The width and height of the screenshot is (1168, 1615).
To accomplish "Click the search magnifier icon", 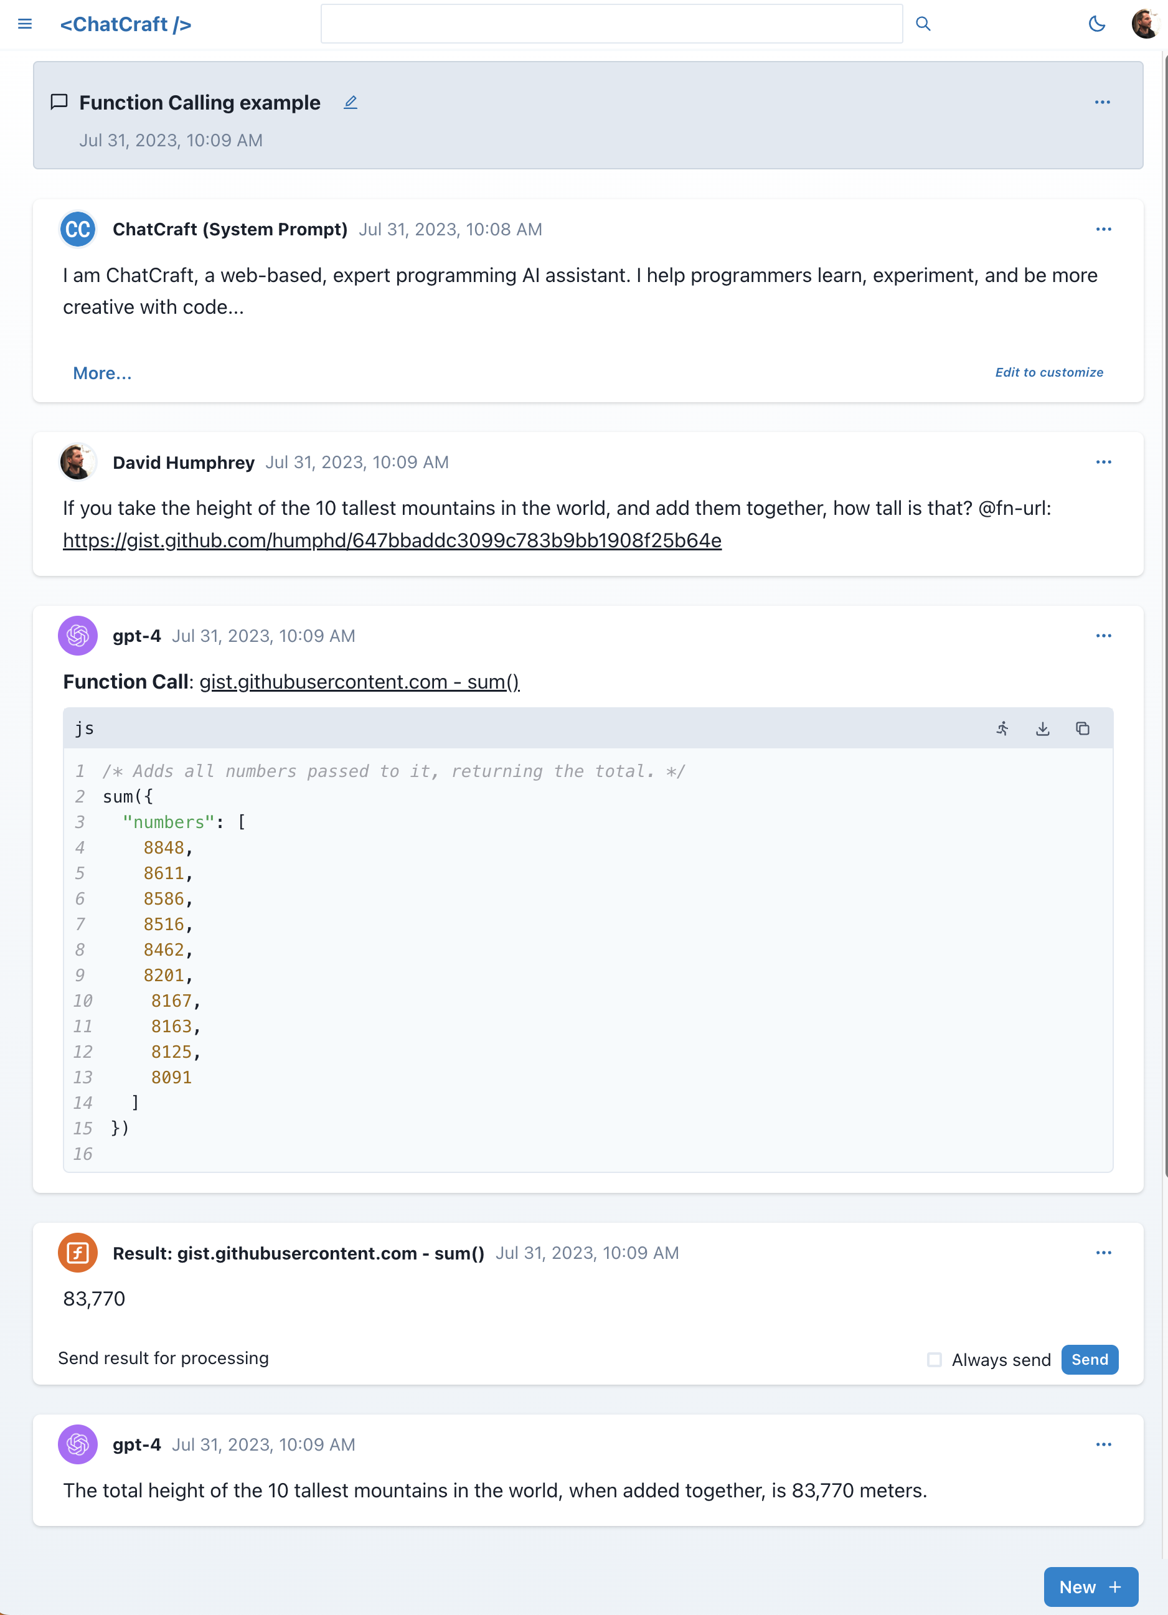I will click(x=923, y=24).
